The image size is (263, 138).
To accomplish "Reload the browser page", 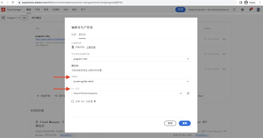I will coord(13,2).
